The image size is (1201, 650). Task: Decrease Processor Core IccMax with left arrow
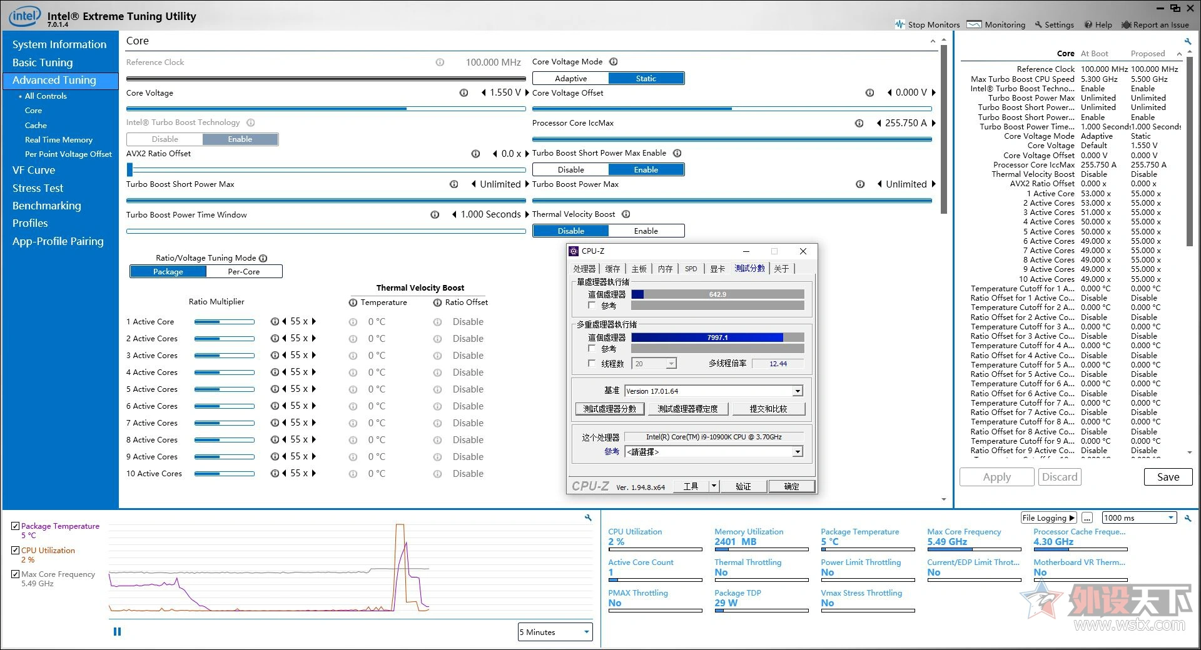[x=879, y=123]
